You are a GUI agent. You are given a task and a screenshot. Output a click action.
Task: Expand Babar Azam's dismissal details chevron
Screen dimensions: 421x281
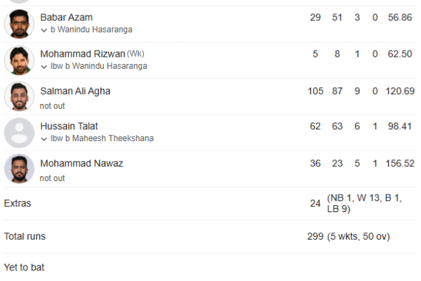(x=44, y=30)
